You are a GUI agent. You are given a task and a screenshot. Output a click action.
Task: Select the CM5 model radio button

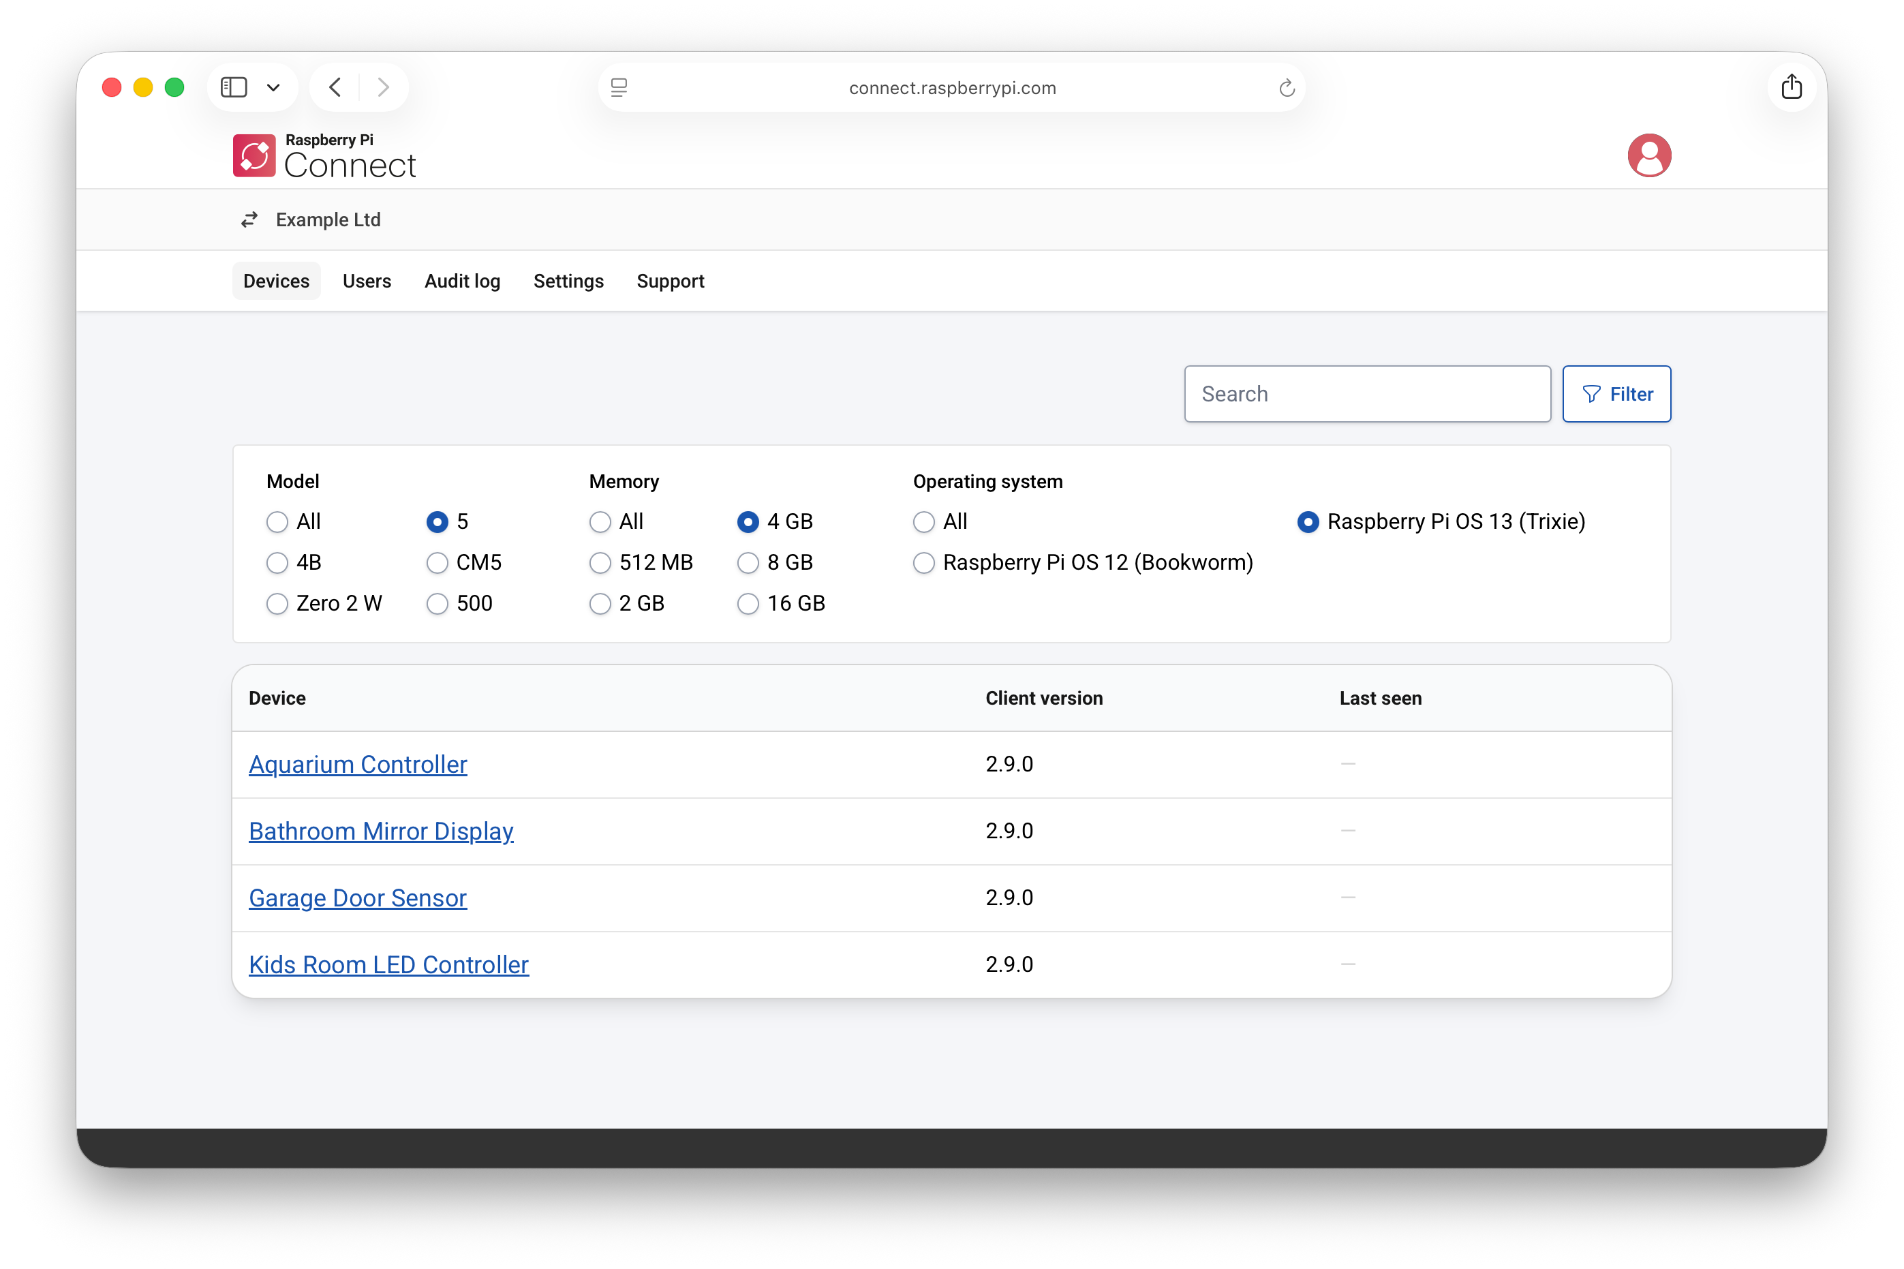437,563
